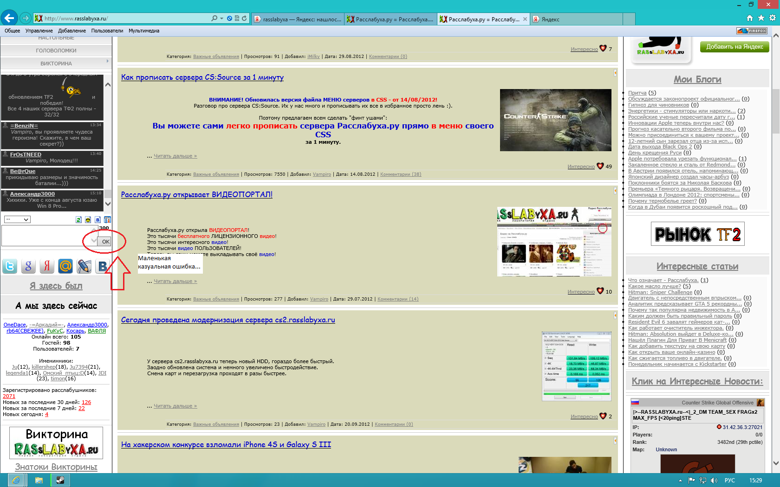Toggle the compatibility view icon in address bar

point(237,18)
